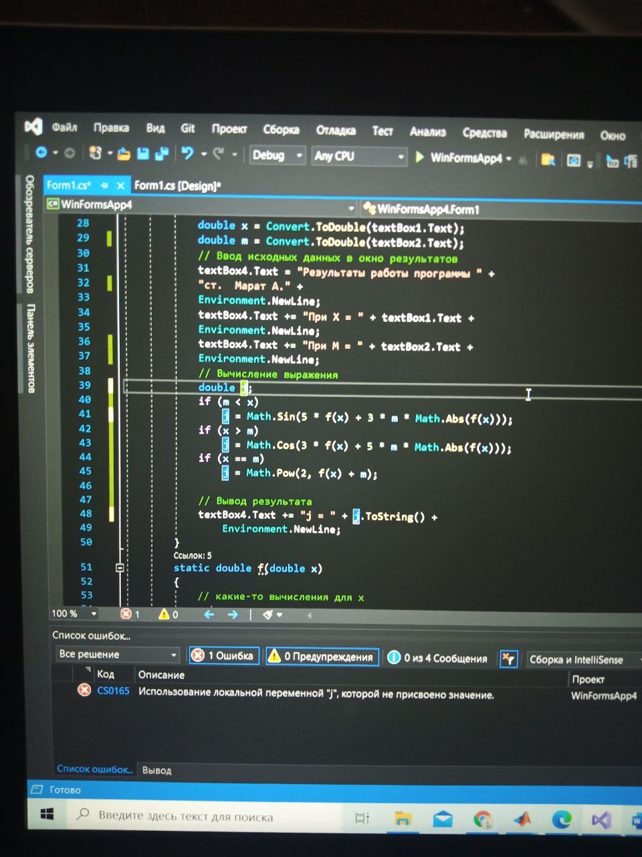
Task: Click the Undo arrow icon
Action: pyautogui.click(x=187, y=154)
